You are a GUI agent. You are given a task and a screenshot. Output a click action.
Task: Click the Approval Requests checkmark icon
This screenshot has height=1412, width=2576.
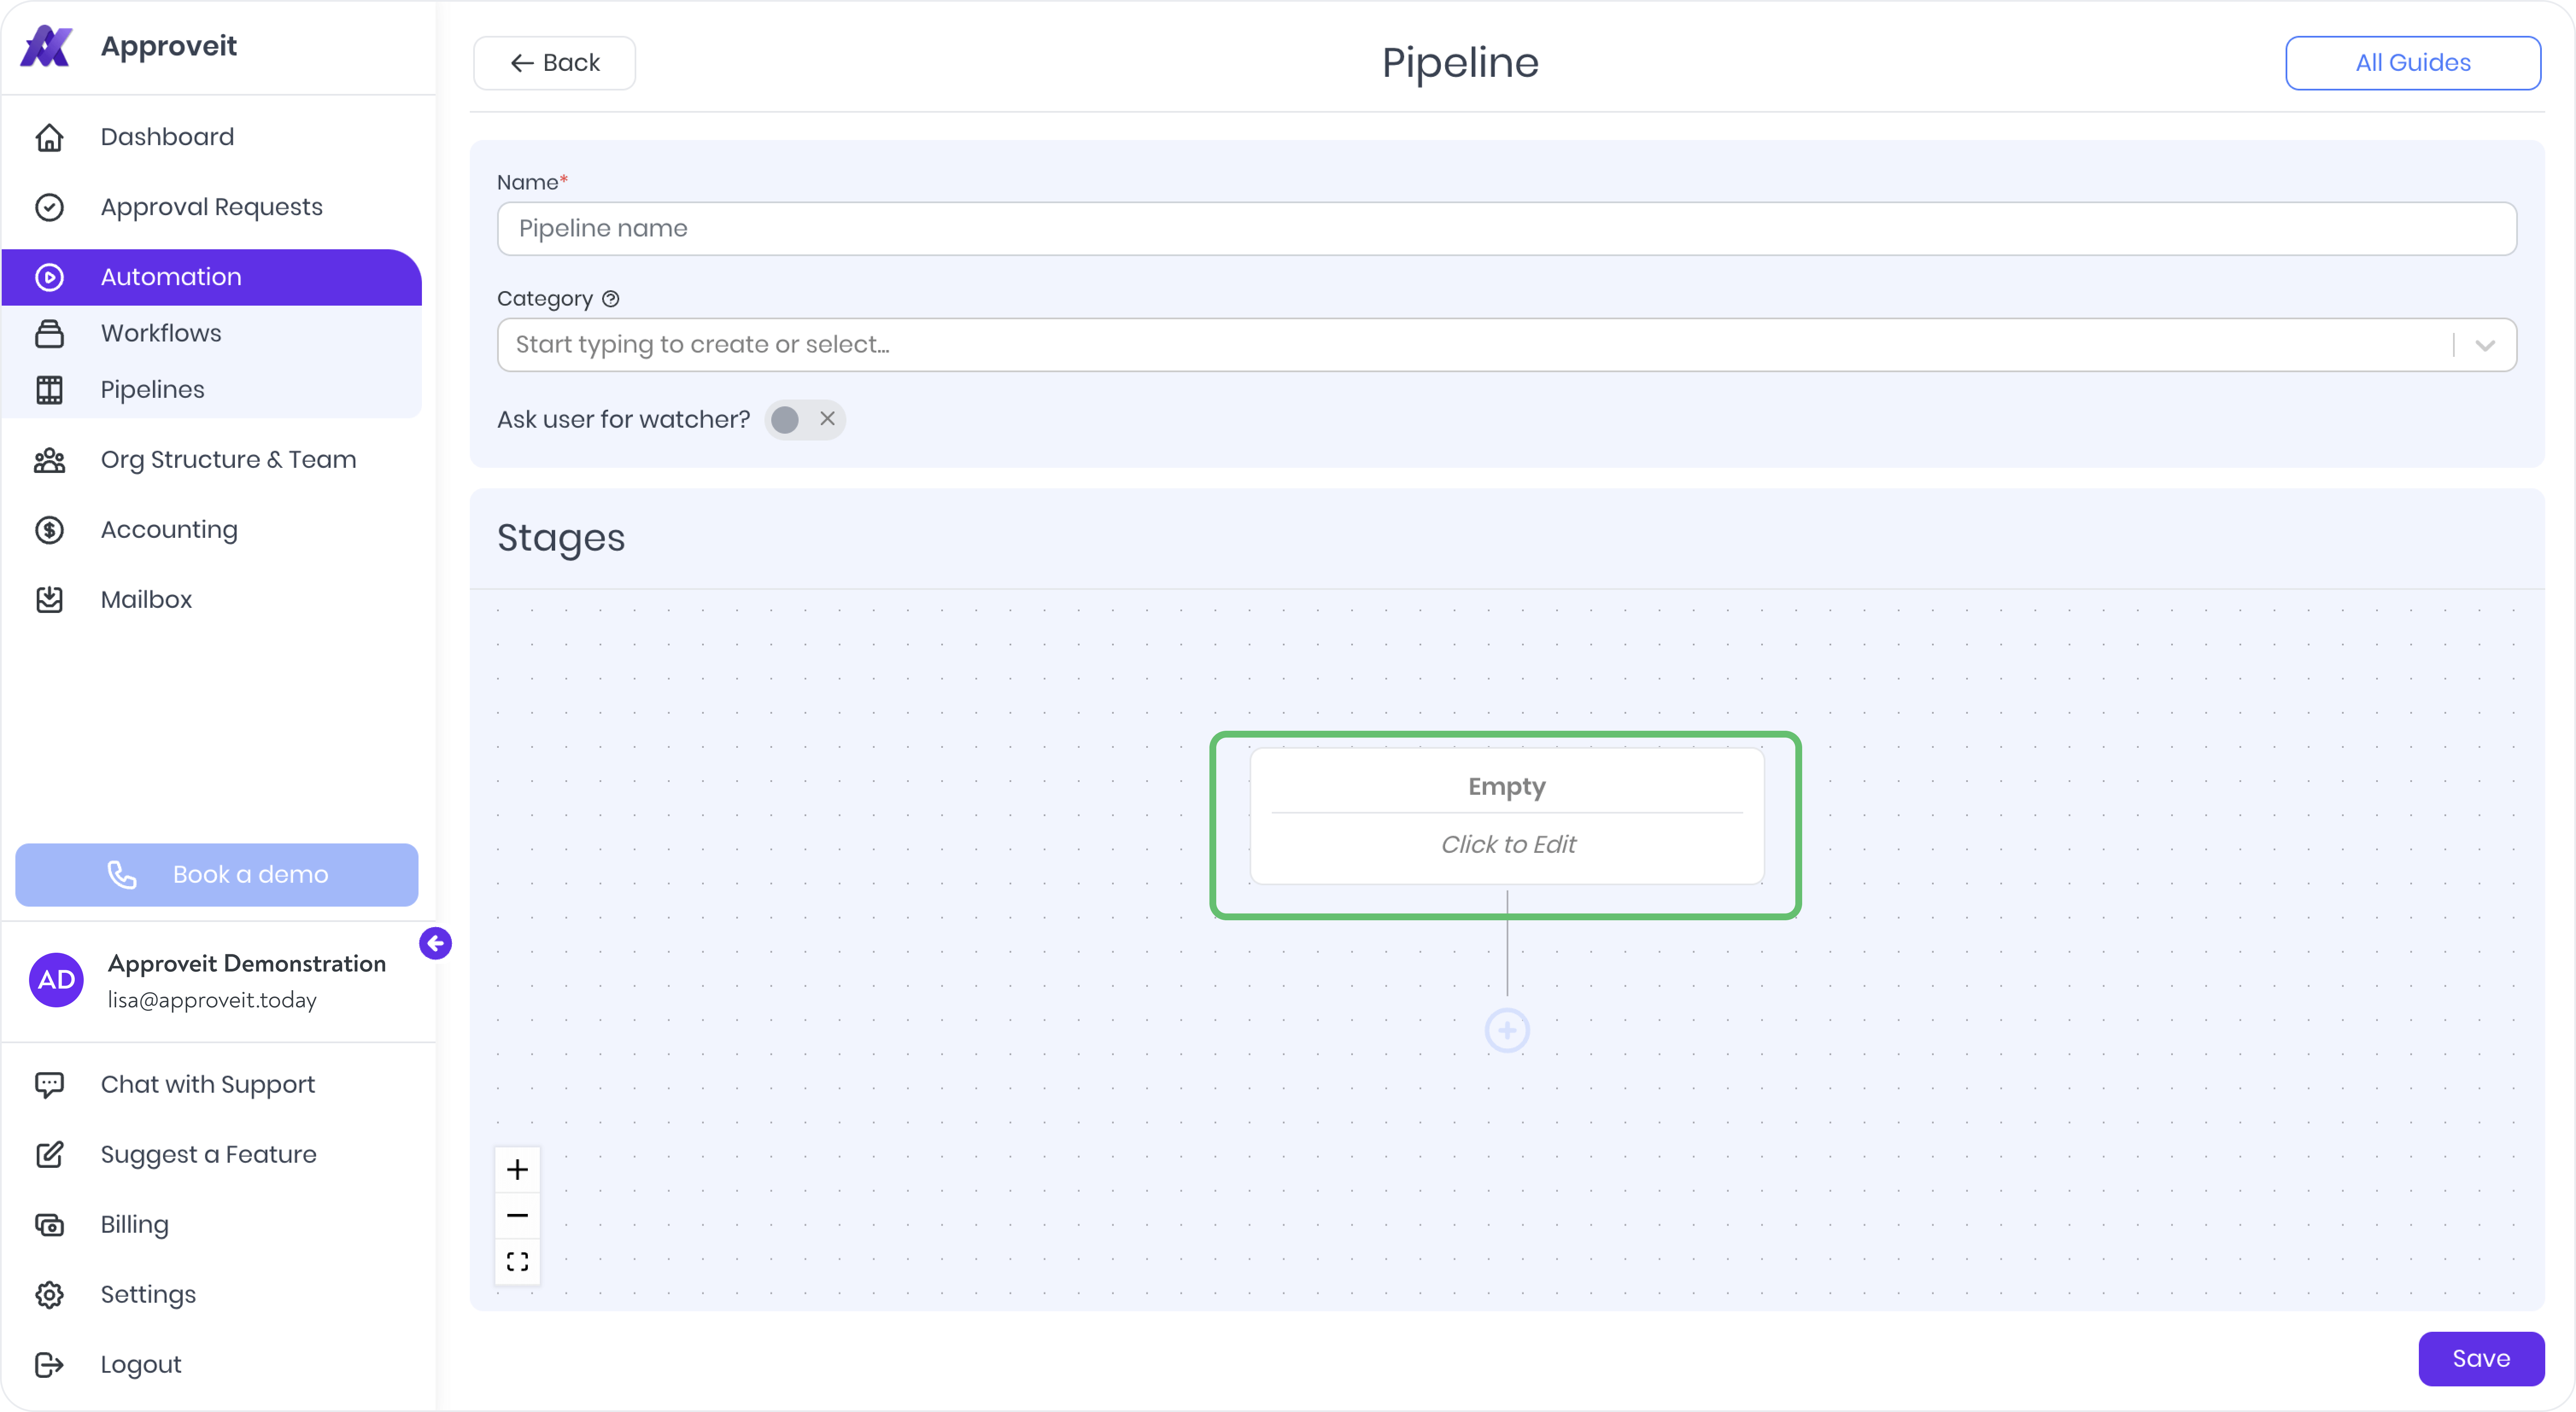tap(49, 207)
